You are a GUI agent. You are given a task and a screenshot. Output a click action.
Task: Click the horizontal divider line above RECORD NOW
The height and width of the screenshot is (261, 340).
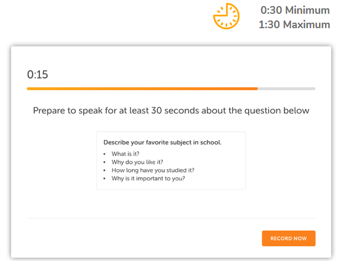pyautogui.click(x=171, y=218)
